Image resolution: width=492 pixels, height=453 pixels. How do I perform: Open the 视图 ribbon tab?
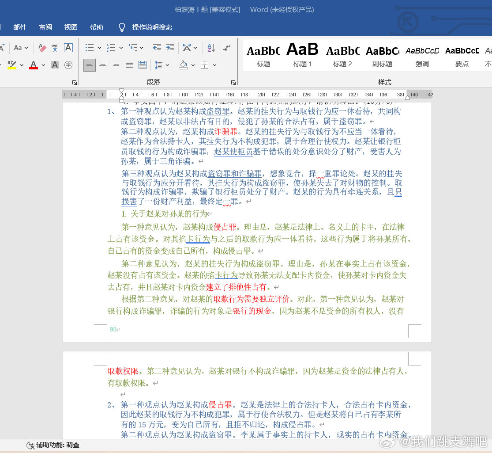tap(71, 27)
